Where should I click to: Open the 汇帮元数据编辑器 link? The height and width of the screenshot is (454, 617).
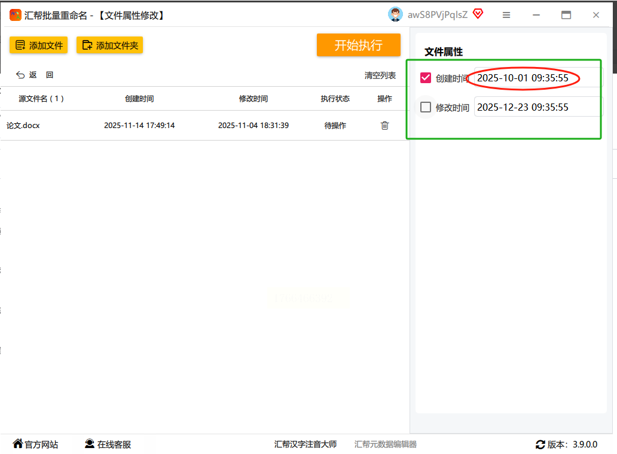point(386,444)
